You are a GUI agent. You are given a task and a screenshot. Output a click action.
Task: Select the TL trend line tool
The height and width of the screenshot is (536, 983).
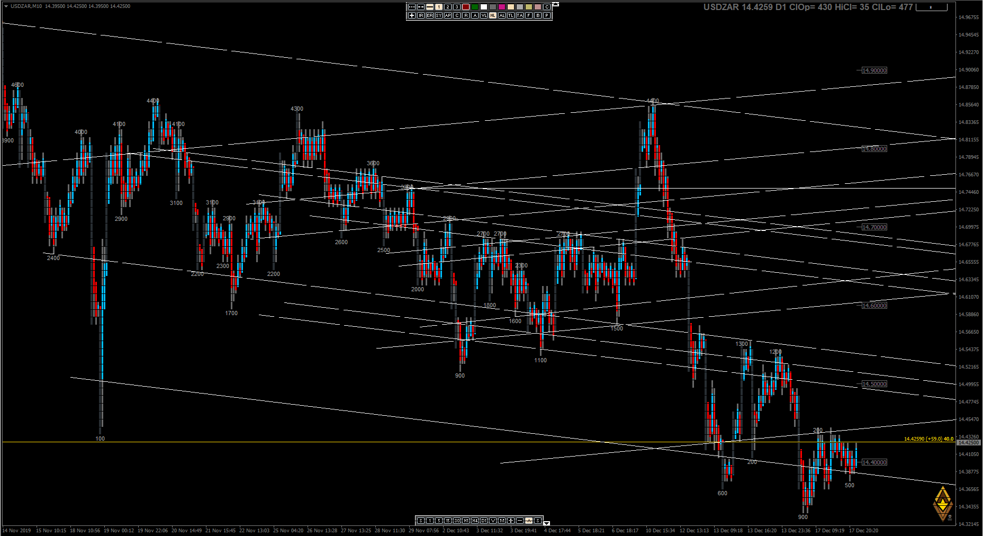511,15
